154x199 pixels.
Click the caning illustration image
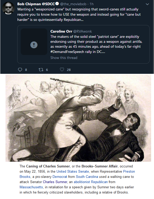78,118
